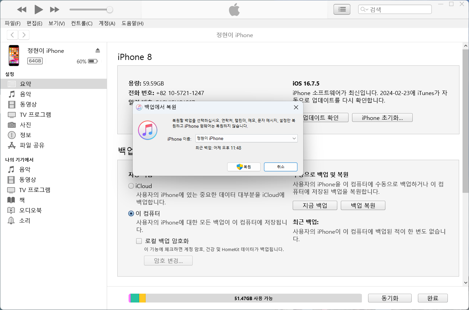Click the iPhone device thumbnail image
469x310 pixels.
[14, 56]
